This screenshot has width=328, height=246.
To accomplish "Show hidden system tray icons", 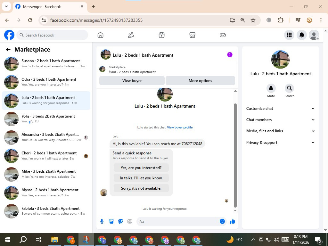I will click(x=253, y=240).
